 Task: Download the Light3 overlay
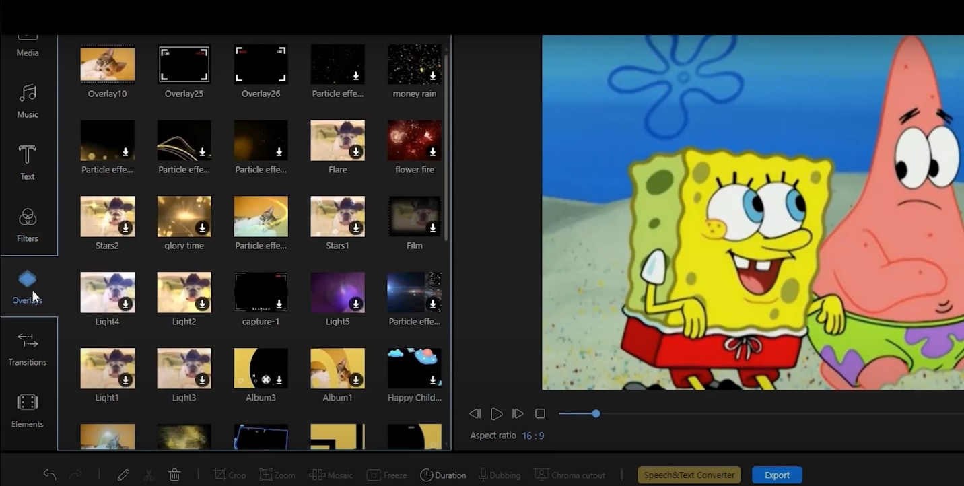click(203, 381)
